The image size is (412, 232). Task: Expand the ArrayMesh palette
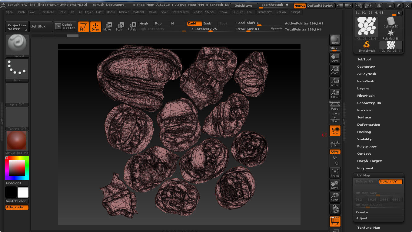(x=367, y=74)
